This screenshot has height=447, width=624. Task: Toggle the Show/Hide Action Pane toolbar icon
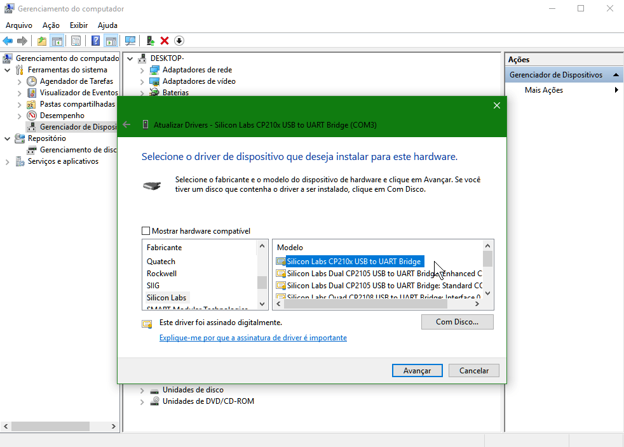coord(111,41)
